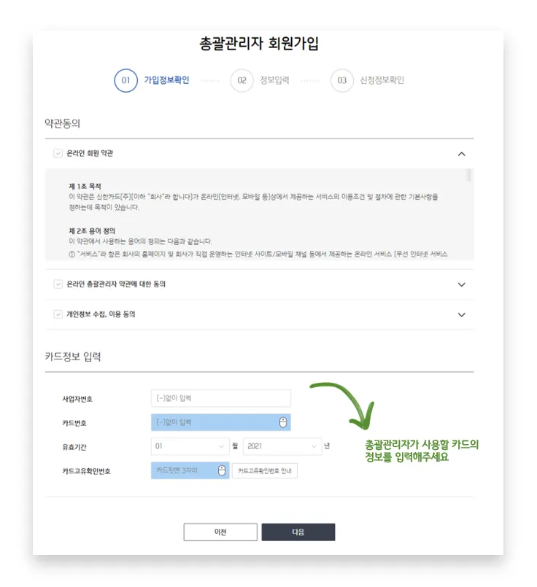Select the step 01 circle icon
Viewport: 537px width, 587px height.
click(x=125, y=80)
